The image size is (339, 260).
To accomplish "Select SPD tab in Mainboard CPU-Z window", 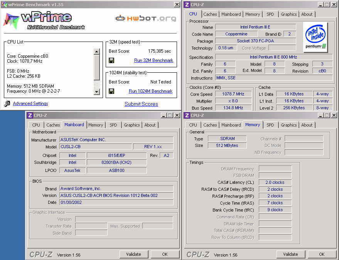I will click(x=113, y=125).
